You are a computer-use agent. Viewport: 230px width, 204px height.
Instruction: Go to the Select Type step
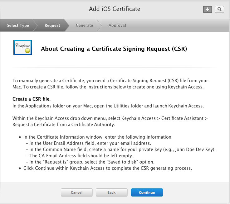18,26
